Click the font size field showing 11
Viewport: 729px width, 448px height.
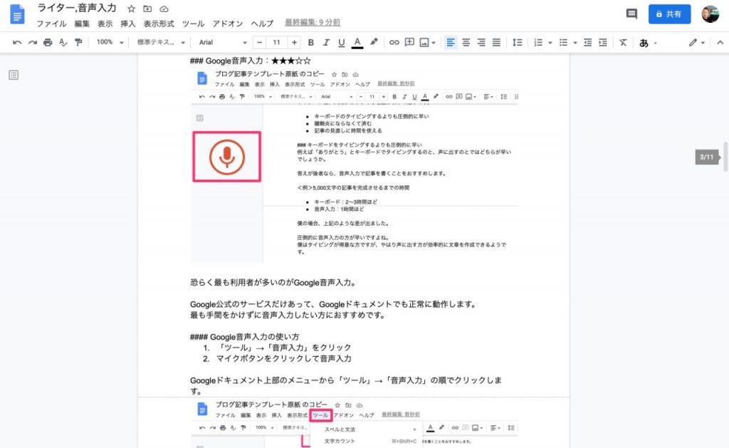point(276,43)
